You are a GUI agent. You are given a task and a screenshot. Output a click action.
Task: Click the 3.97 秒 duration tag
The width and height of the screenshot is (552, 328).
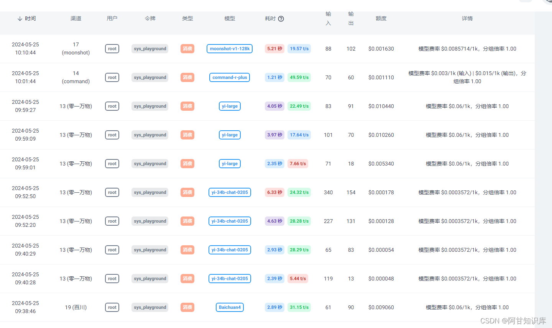click(x=274, y=135)
